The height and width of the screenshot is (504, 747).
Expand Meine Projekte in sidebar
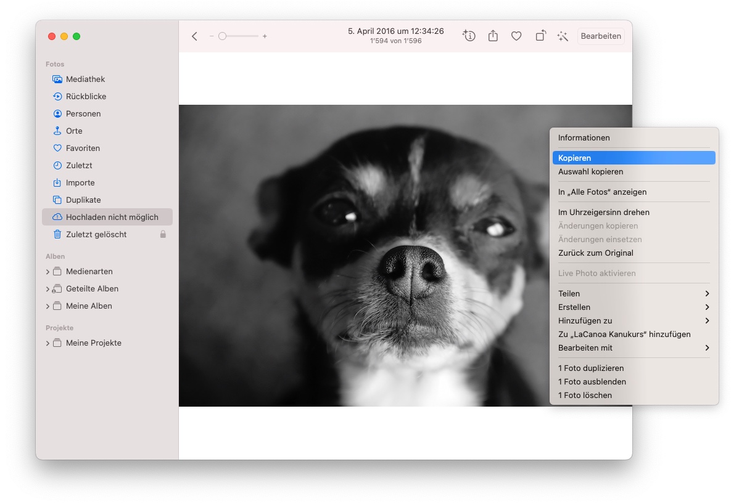48,343
